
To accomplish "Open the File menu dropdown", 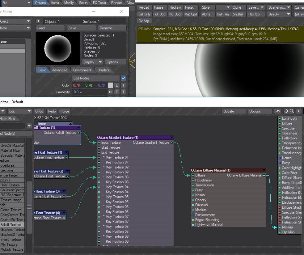I will click(16, 3).
